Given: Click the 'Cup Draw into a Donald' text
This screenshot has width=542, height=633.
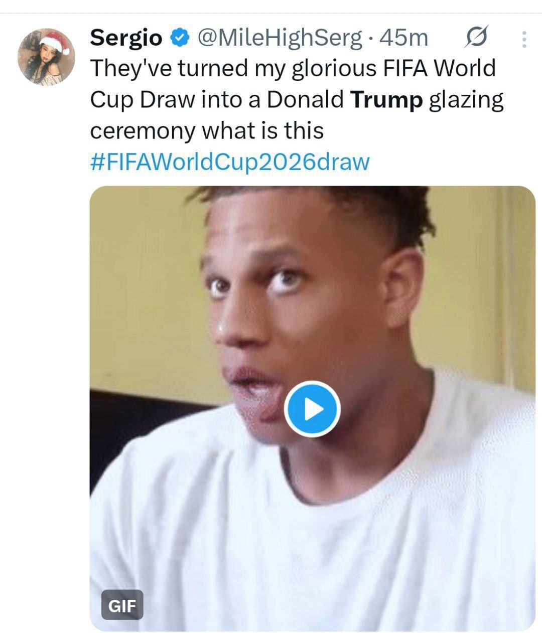Looking at the screenshot, I should pyautogui.click(x=217, y=99).
